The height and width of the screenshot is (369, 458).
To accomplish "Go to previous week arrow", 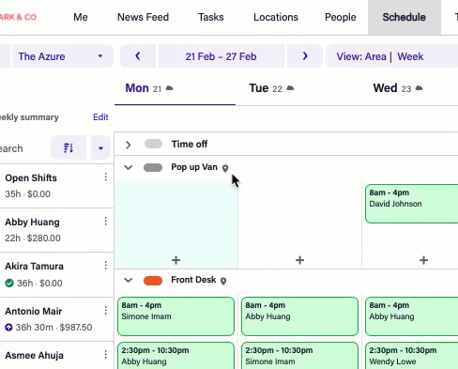I will (x=138, y=56).
